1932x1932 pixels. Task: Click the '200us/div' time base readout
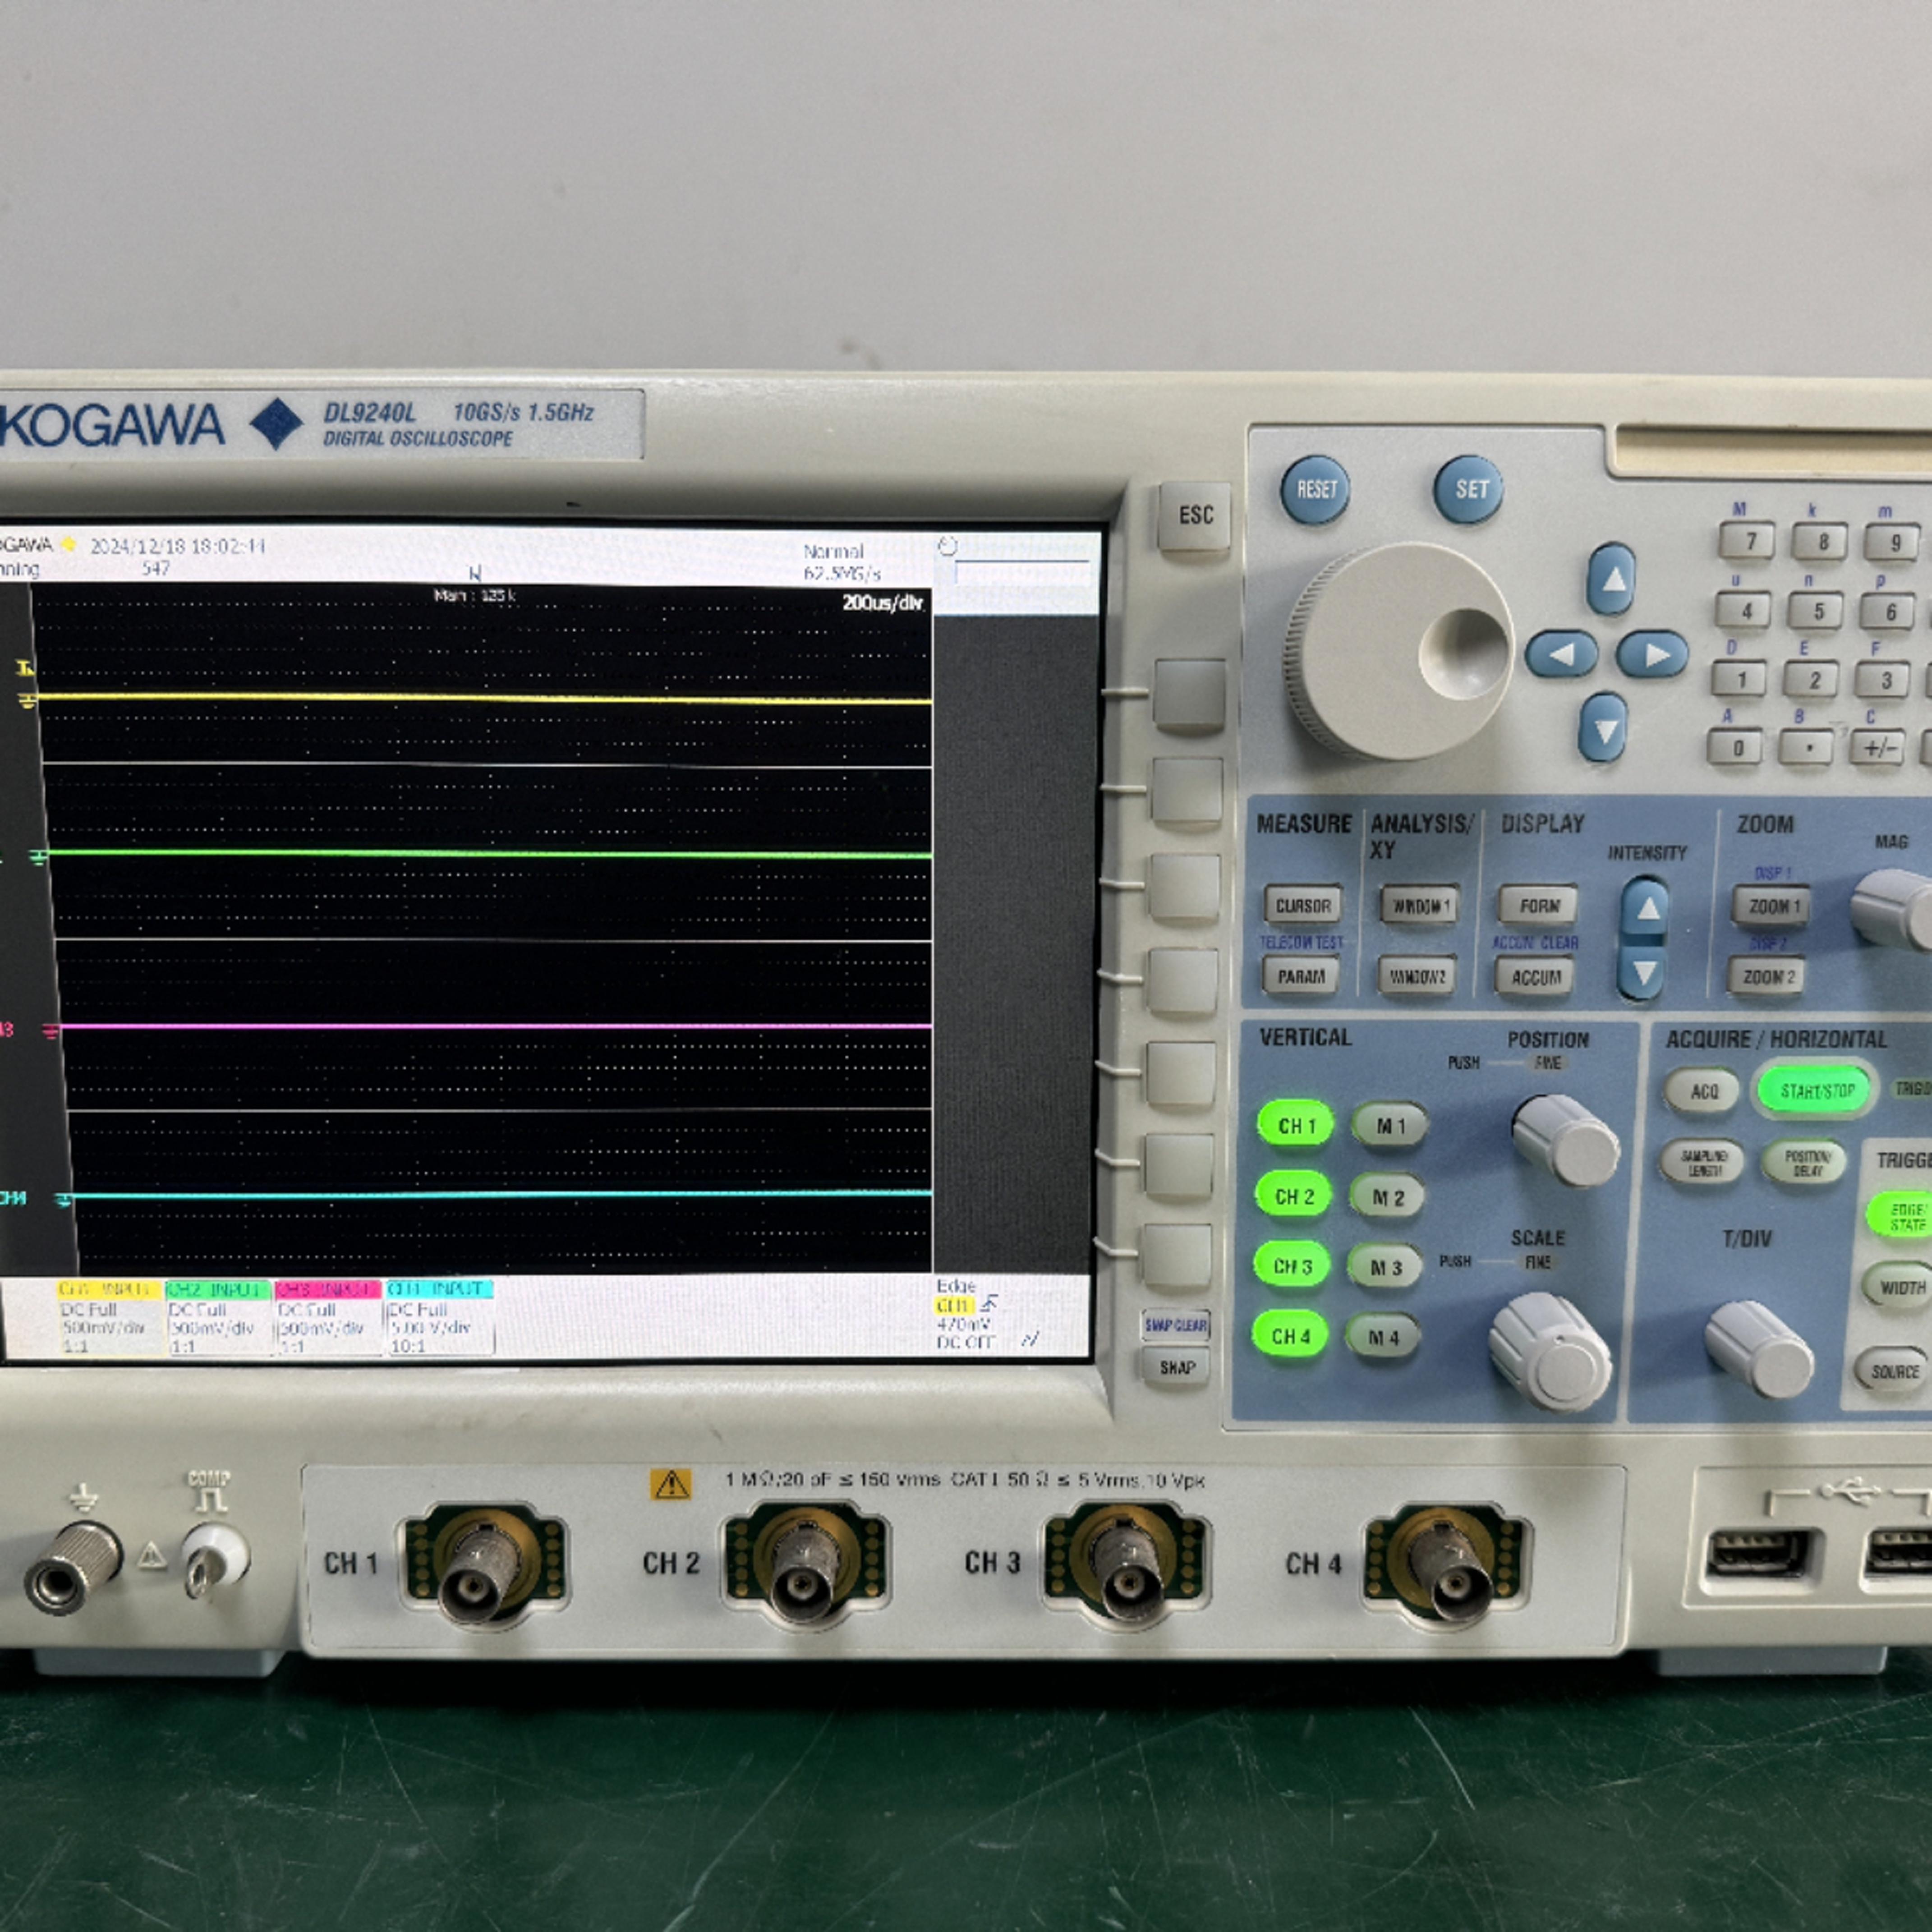[x=882, y=603]
